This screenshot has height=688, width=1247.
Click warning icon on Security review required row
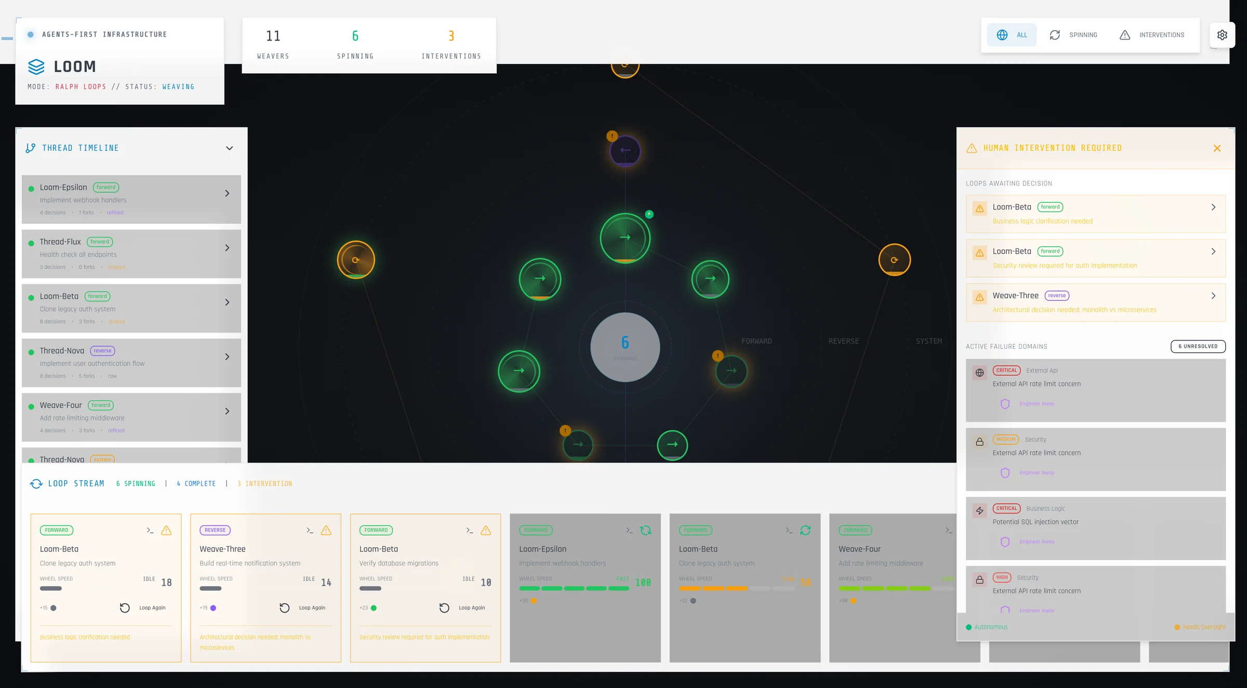(980, 253)
